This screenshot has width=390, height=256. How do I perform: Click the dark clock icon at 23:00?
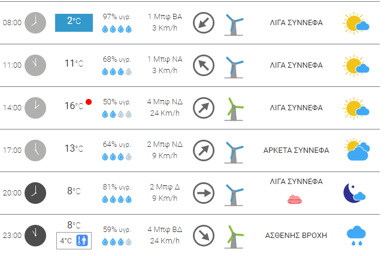click(35, 235)
